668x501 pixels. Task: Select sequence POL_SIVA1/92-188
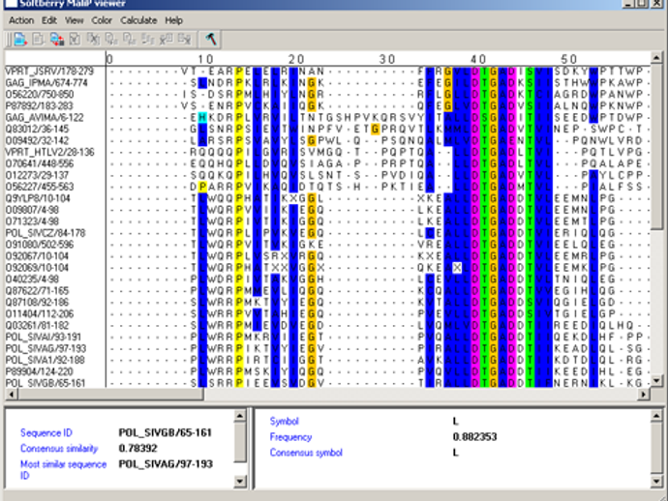tap(45, 360)
